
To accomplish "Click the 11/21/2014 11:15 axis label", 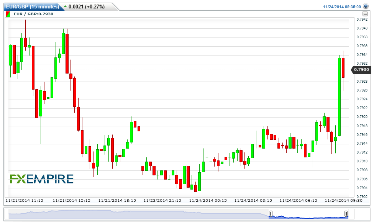I will coord(24,200).
